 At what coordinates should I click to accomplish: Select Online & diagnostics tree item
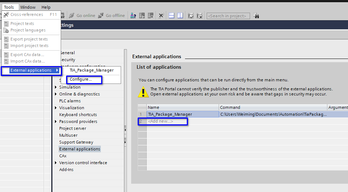click(80, 94)
